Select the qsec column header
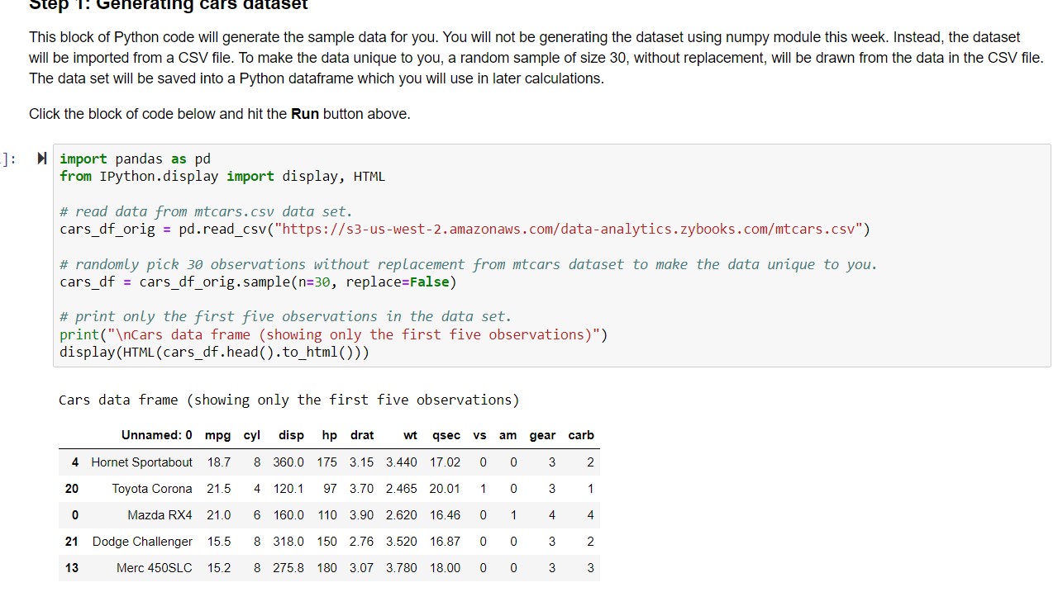The image size is (1058, 592). (x=445, y=435)
